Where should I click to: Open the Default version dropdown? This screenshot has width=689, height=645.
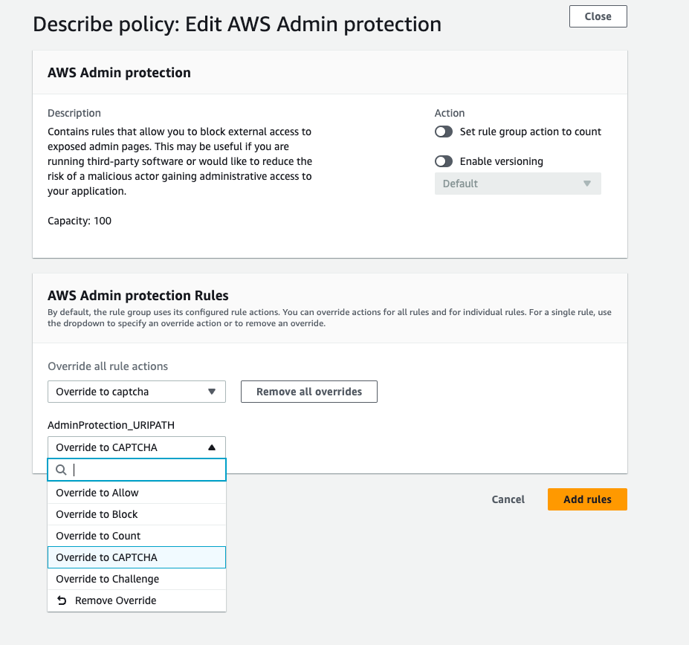point(517,184)
